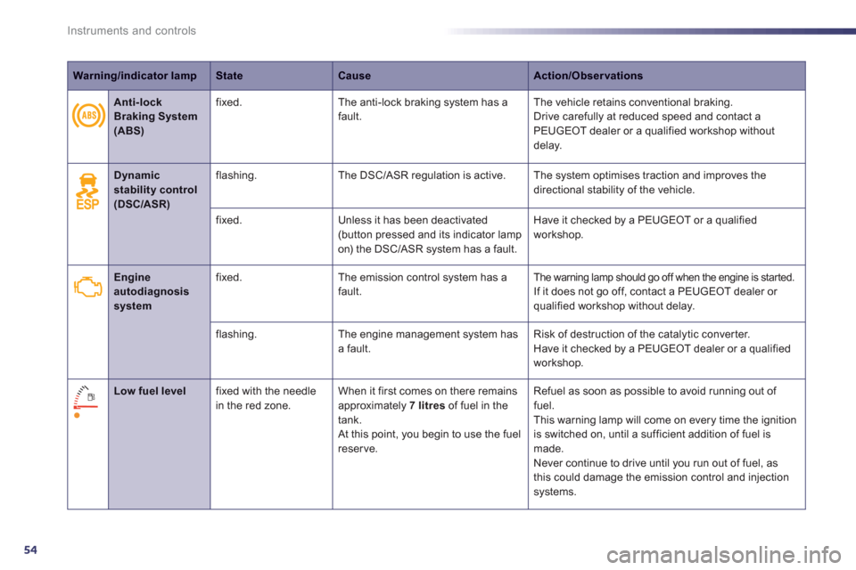Click 'At this point, you begin to use the fuel reserve'
This screenshot has width=856, height=570.
[429, 441]
